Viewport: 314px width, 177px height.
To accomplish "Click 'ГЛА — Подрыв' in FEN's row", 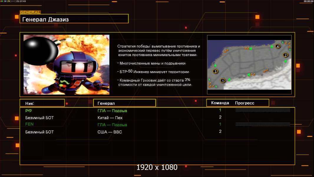I will [x=112, y=125].
